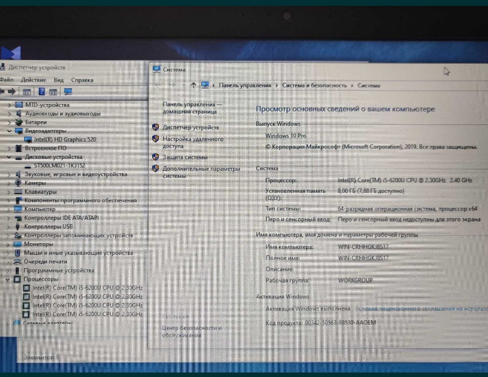This screenshot has height=377, width=488.
Task: Click the Scan for hardware changes monitor icon
Action: (68, 91)
